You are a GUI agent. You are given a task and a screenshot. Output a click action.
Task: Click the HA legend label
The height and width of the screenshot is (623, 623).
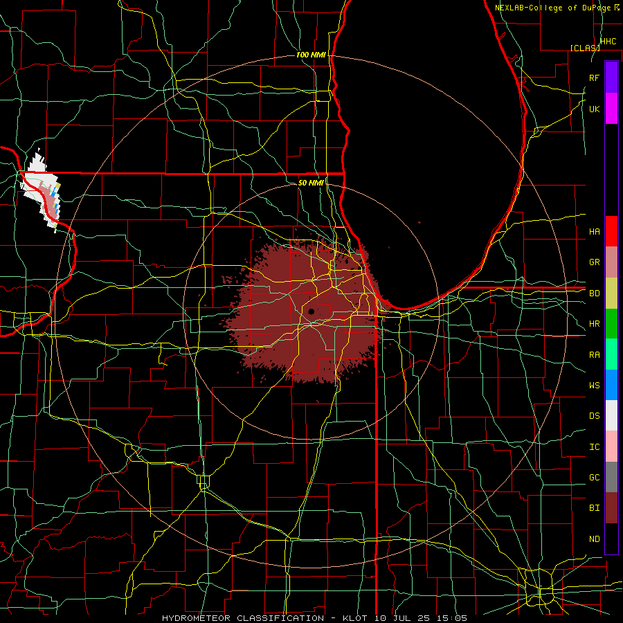594,231
